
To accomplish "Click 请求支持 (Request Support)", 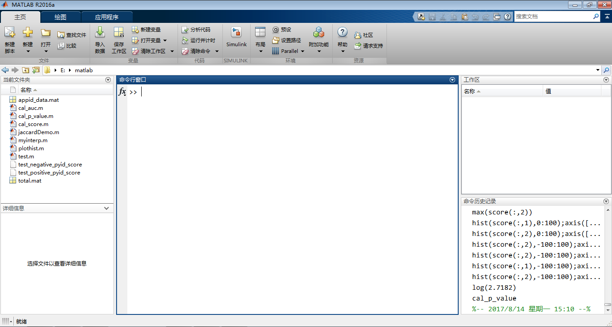I will [x=369, y=46].
